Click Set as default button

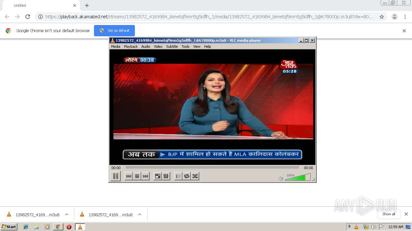click(x=114, y=30)
